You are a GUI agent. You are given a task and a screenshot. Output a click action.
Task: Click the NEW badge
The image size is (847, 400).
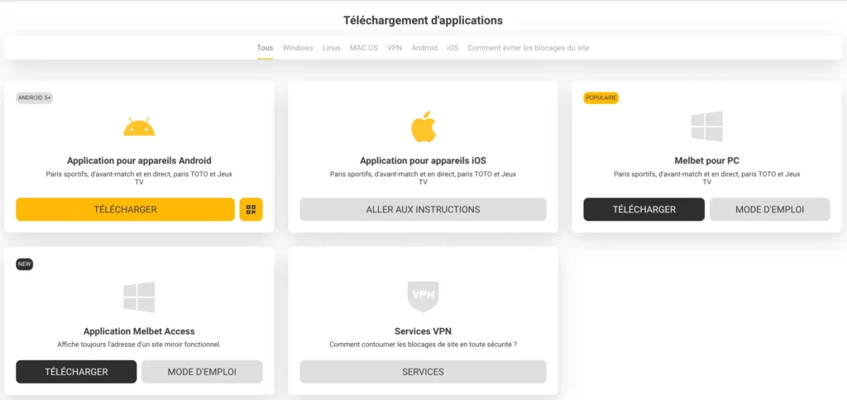[24, 264]
